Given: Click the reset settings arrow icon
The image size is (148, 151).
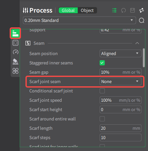Looking at the screenshot, I should click(123, 10).
